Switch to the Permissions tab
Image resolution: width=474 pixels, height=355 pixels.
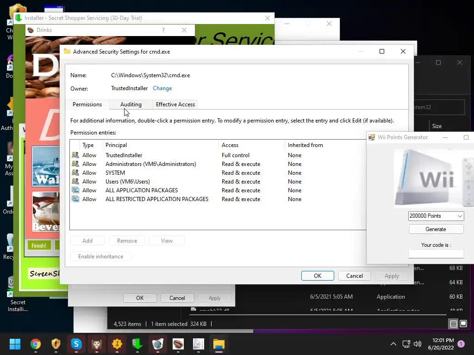(x=87, y=104)
